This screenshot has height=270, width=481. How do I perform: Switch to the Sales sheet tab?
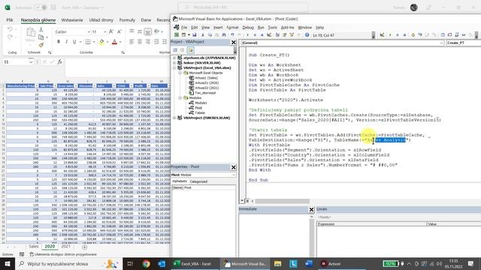point(33,246)
